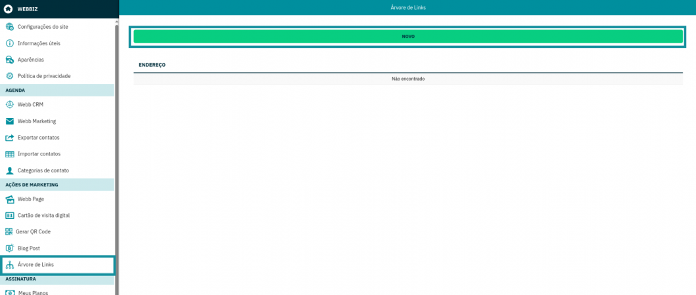696x295 pixels.
Task: Click the Webb CRM icon
Action: tap(10, 105)
